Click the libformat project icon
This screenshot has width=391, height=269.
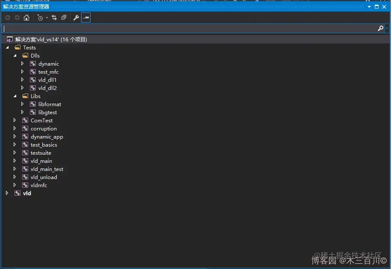(33, 104)
